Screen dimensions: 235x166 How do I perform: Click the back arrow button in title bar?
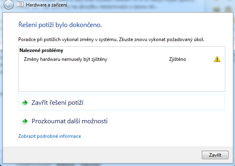(8, 5)
